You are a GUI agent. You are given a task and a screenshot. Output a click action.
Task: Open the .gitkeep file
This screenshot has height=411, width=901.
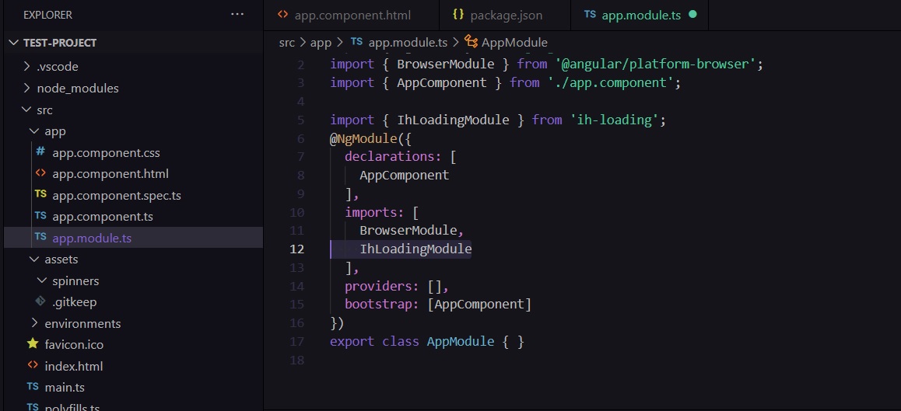[x=74, y=301]
